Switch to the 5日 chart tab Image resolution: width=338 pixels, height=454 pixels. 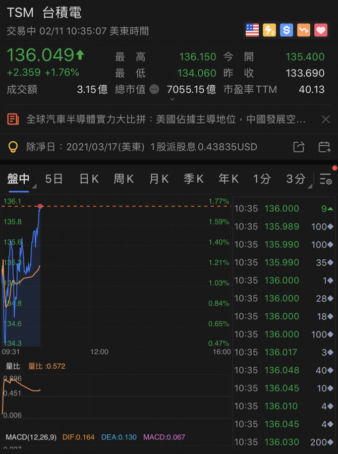pyautogui.click(x=54, y=179)
